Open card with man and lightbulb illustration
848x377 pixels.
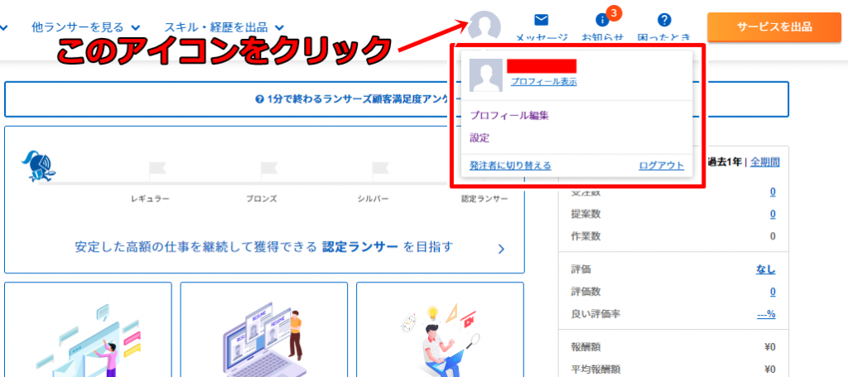[x=441, y=330]
